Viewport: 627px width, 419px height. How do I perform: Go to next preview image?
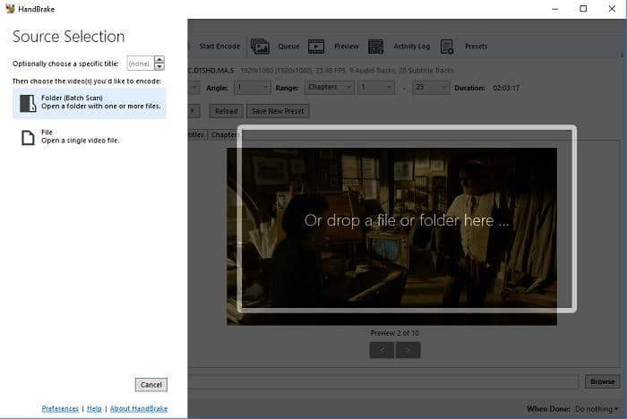[x=408, y=350]
